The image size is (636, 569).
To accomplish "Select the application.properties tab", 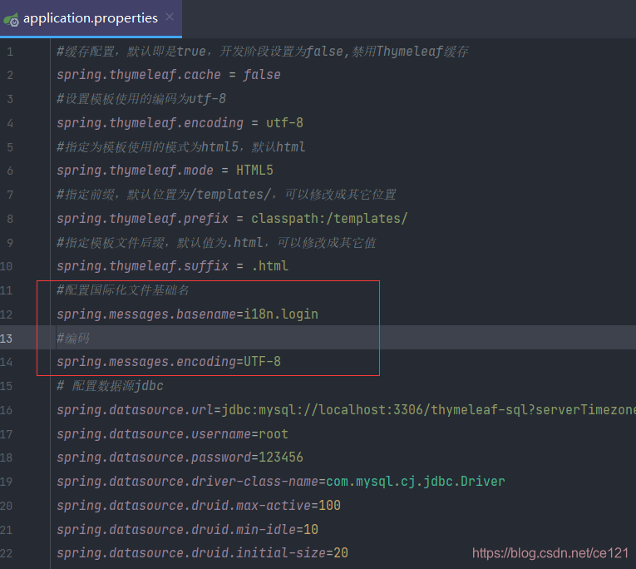I will click(91, 18).
